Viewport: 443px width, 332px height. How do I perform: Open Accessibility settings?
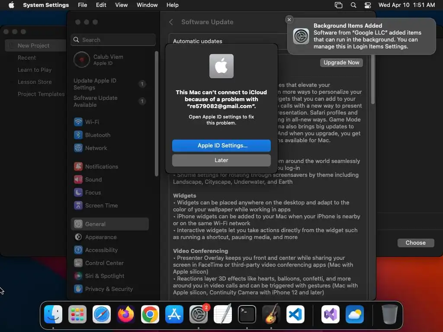pos(109,250)
